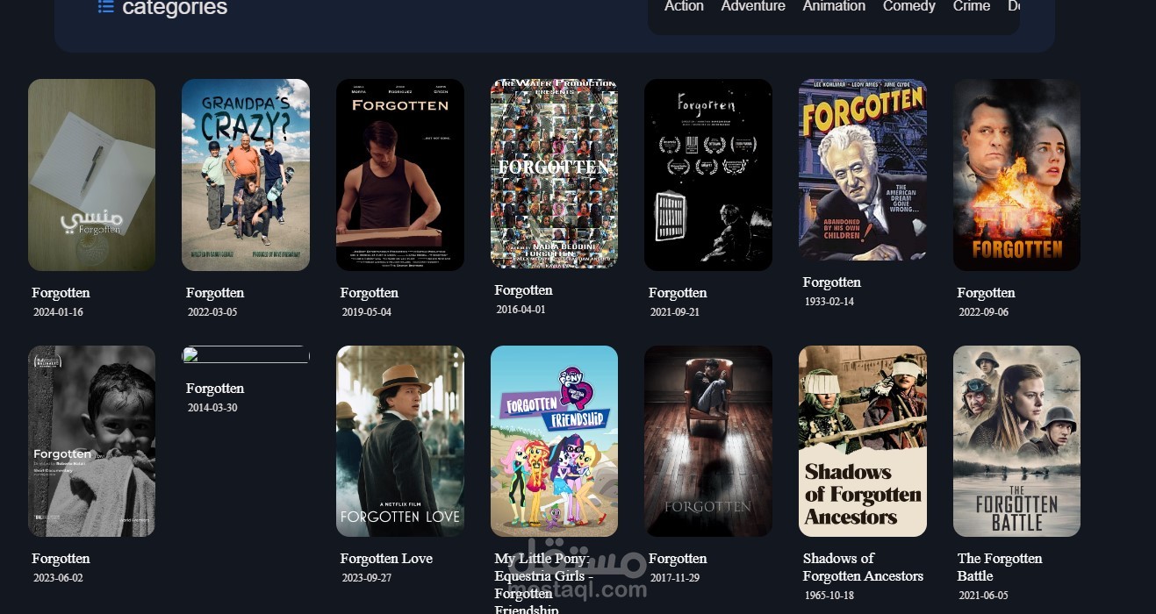Click the release date 2022-09-06

click(x=983, y=312)
